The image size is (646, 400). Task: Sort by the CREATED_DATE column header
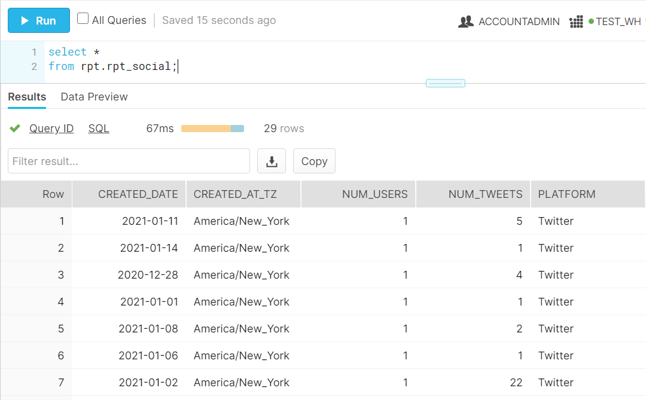click(138, 194)
